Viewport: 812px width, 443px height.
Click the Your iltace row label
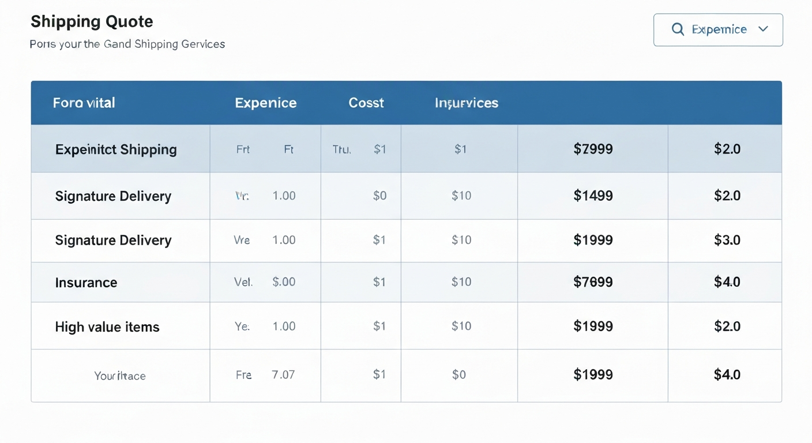[x=120, y=376]
